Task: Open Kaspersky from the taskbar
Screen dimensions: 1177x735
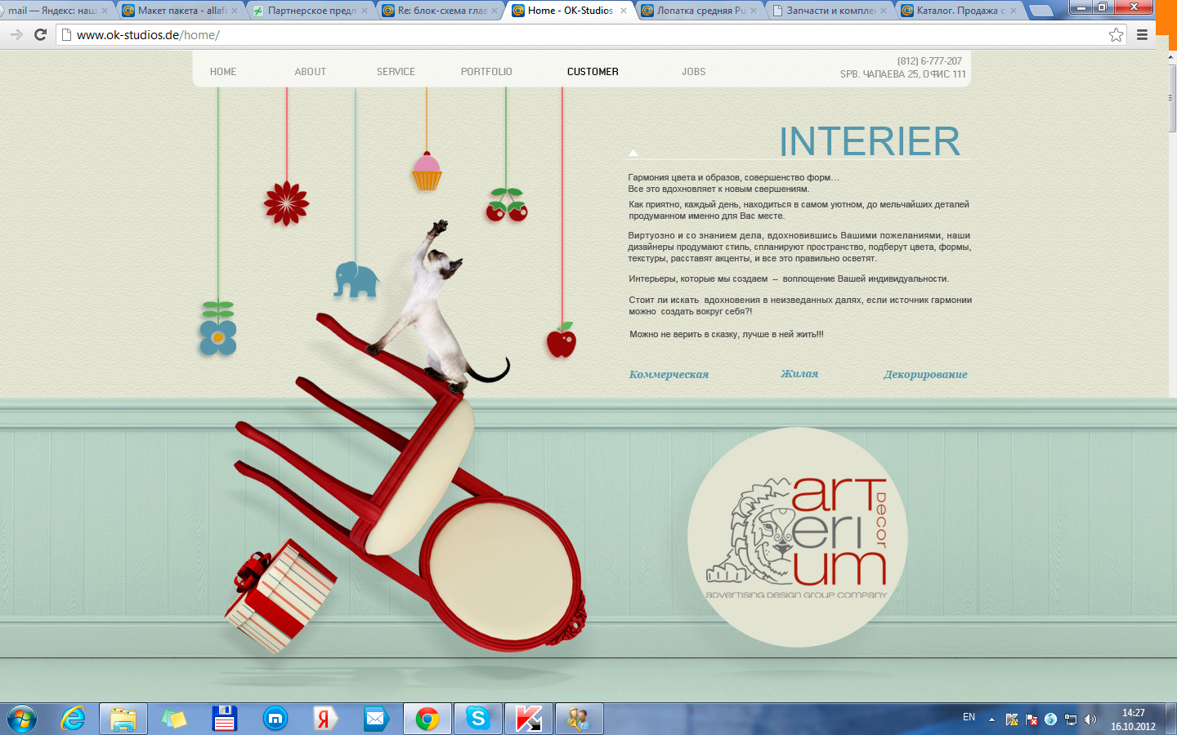Action: click(528, 719)
